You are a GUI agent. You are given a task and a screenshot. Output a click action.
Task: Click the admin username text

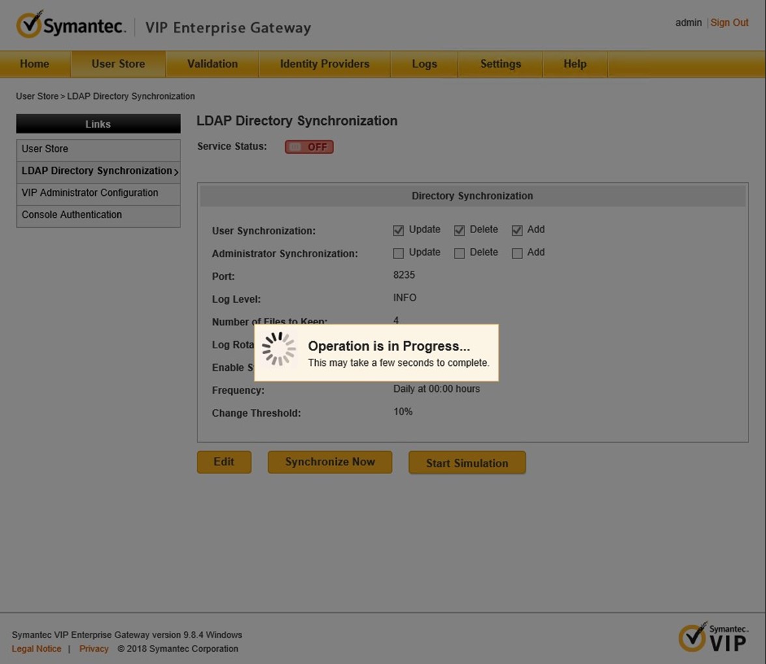click(688, 22)
